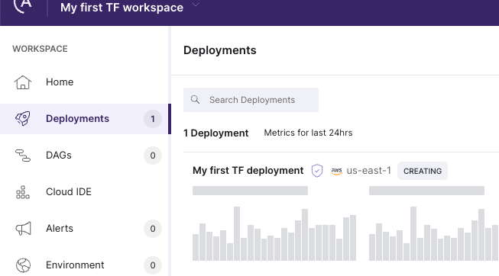Click the second metrics bar chart placeholder
499x276 pixels.
pyautogui.click(x=434, y=234)
